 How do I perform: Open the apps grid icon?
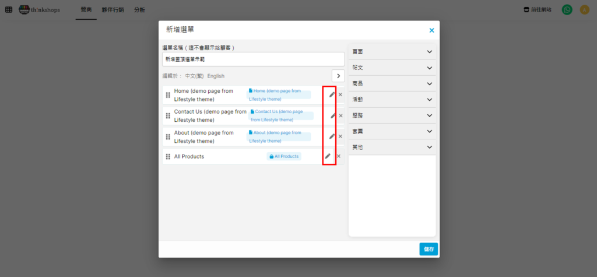[x=8, y=10]
